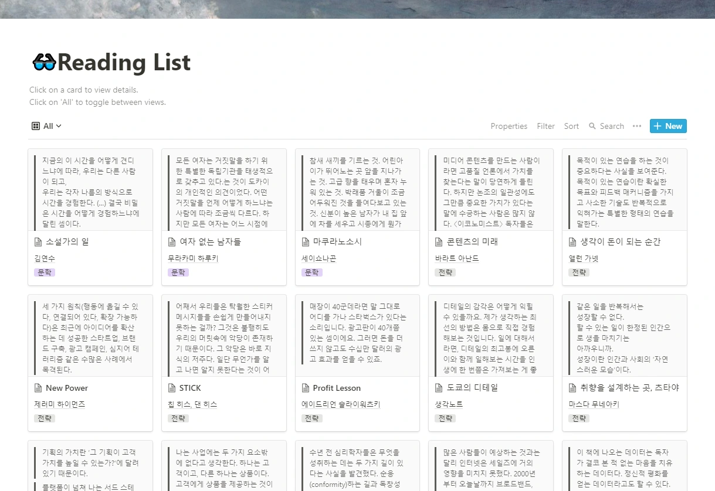
Task: Click page icon beside Profit Lesson
Action: coord(306,388)
